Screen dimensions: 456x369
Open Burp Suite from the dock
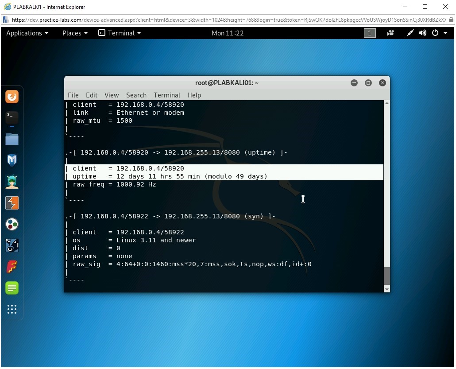point(12,203)
